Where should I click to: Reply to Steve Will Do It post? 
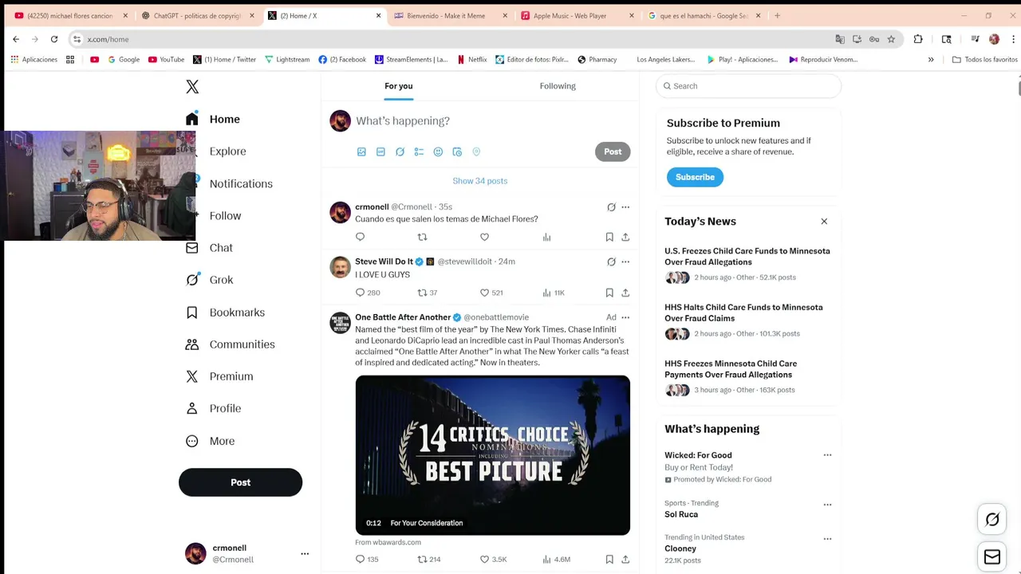click(x=360, y=293)
